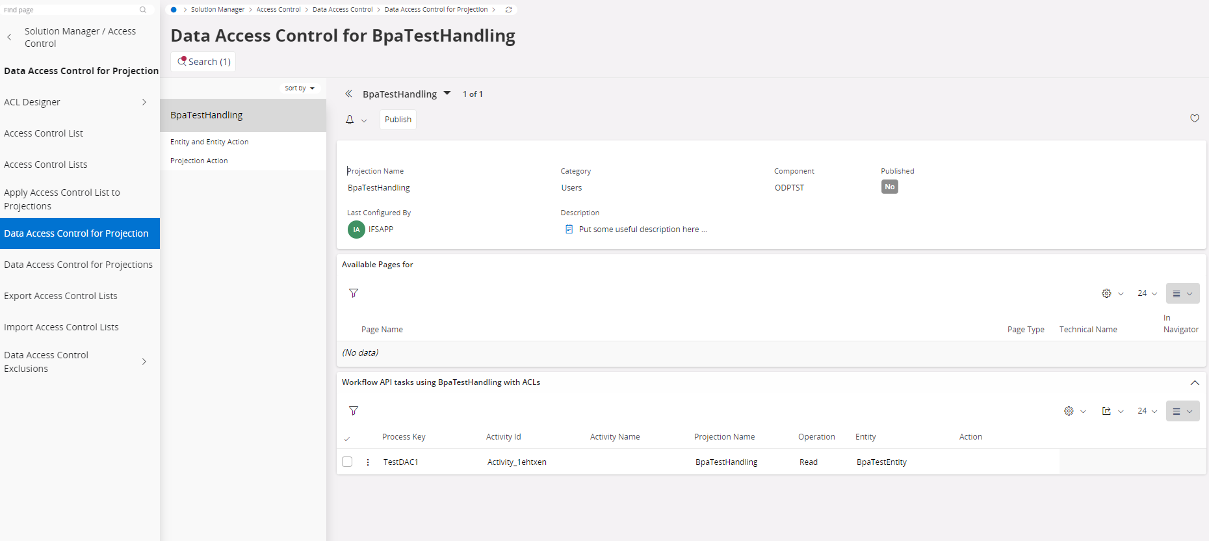
Task: Collapse the record list with double chevron
Action: [349, 94]
